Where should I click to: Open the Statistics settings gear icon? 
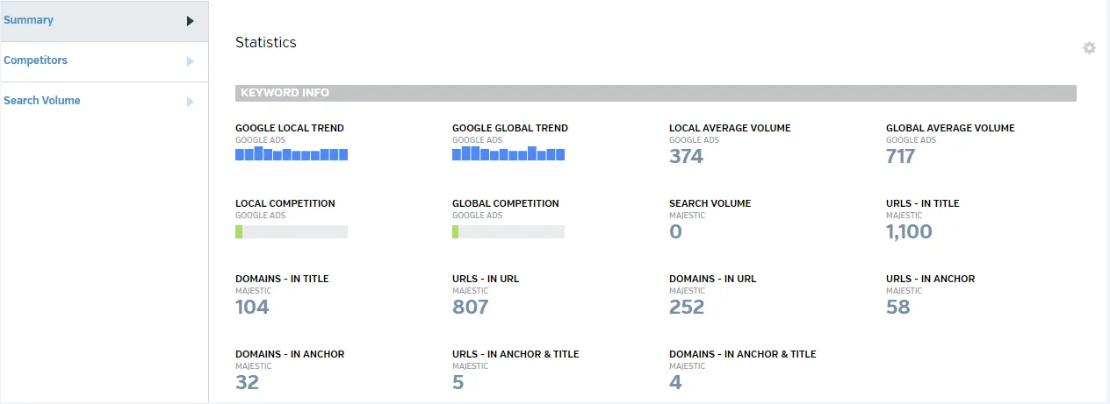1089,48
